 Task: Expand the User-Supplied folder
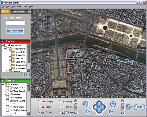pyautogui.click(x=5, y=91)
